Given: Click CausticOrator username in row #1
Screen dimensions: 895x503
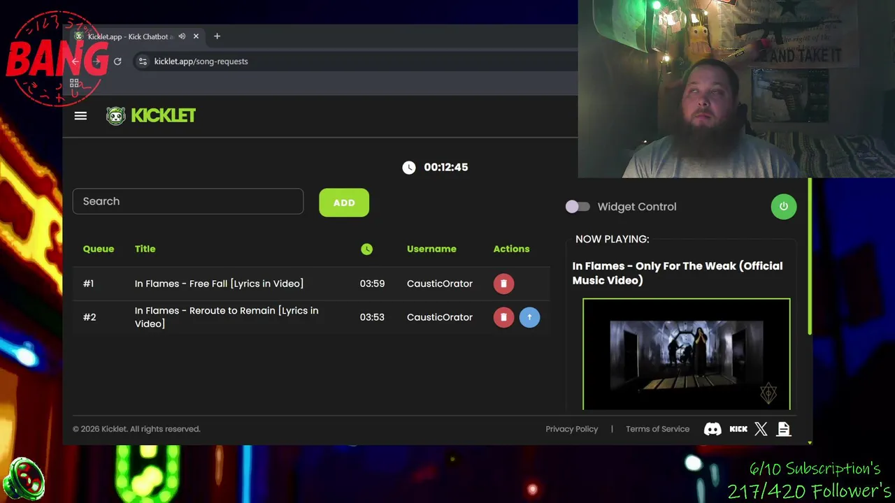Looking at the screenshot, I should (440, 284).
